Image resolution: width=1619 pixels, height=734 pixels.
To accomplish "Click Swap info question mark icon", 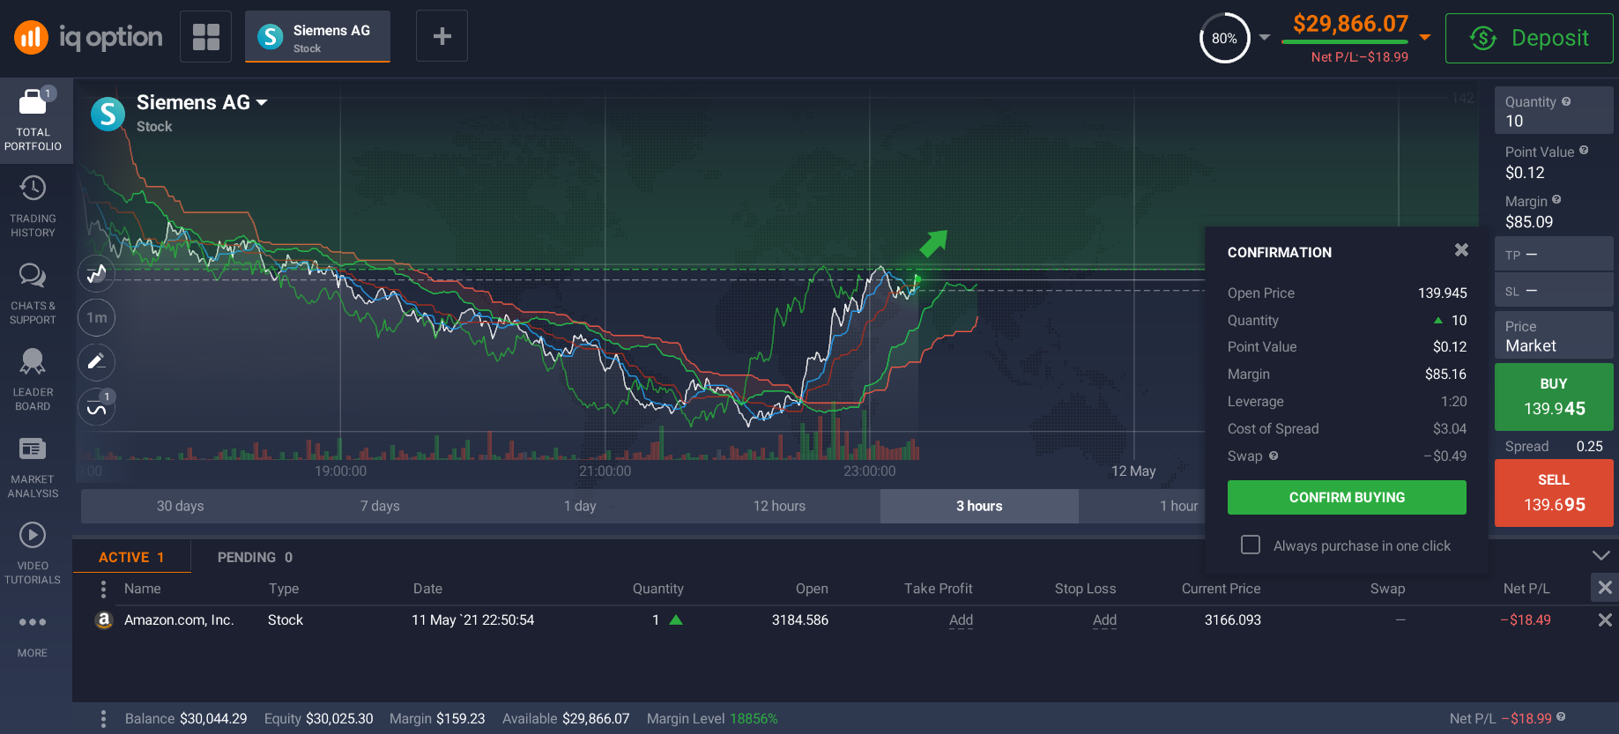I will coord(1274,456).
